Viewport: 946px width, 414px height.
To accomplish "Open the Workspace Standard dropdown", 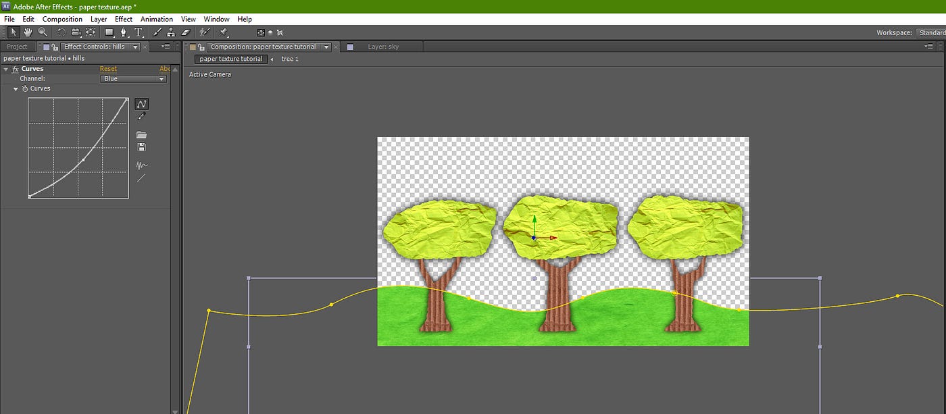I will pyautogui.click(x=931, y=32).
